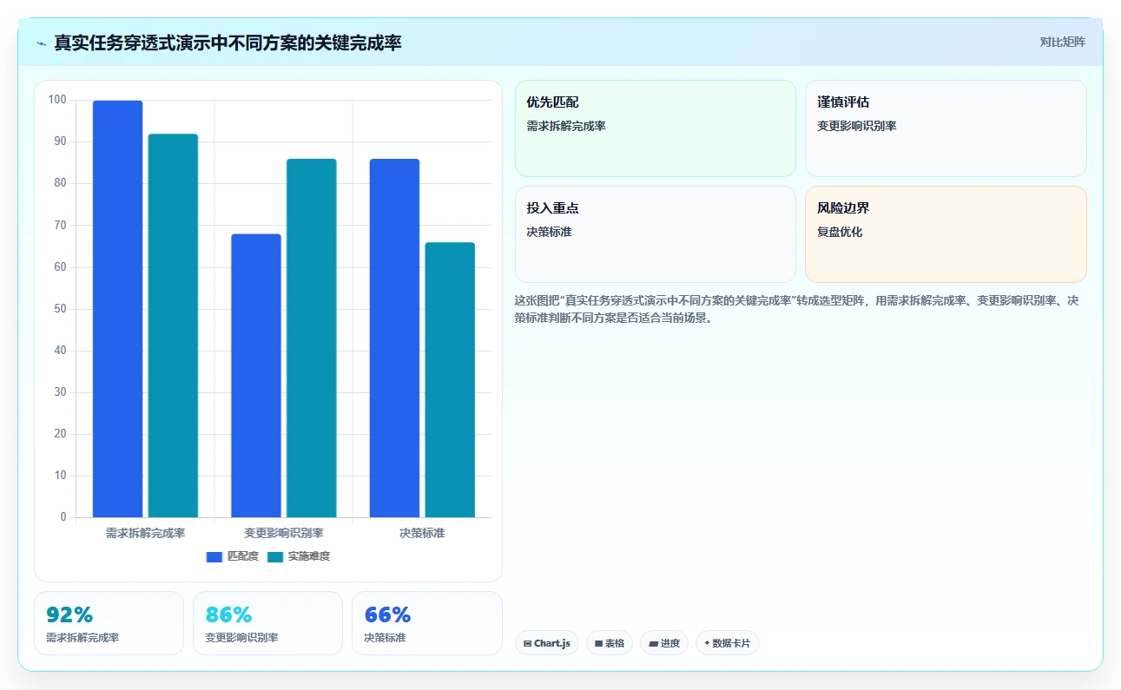The height and width of the screenshot is (690, 1121).
Task: Open the 优先匹配 matrix card
Action: click(x=656, y=128)
